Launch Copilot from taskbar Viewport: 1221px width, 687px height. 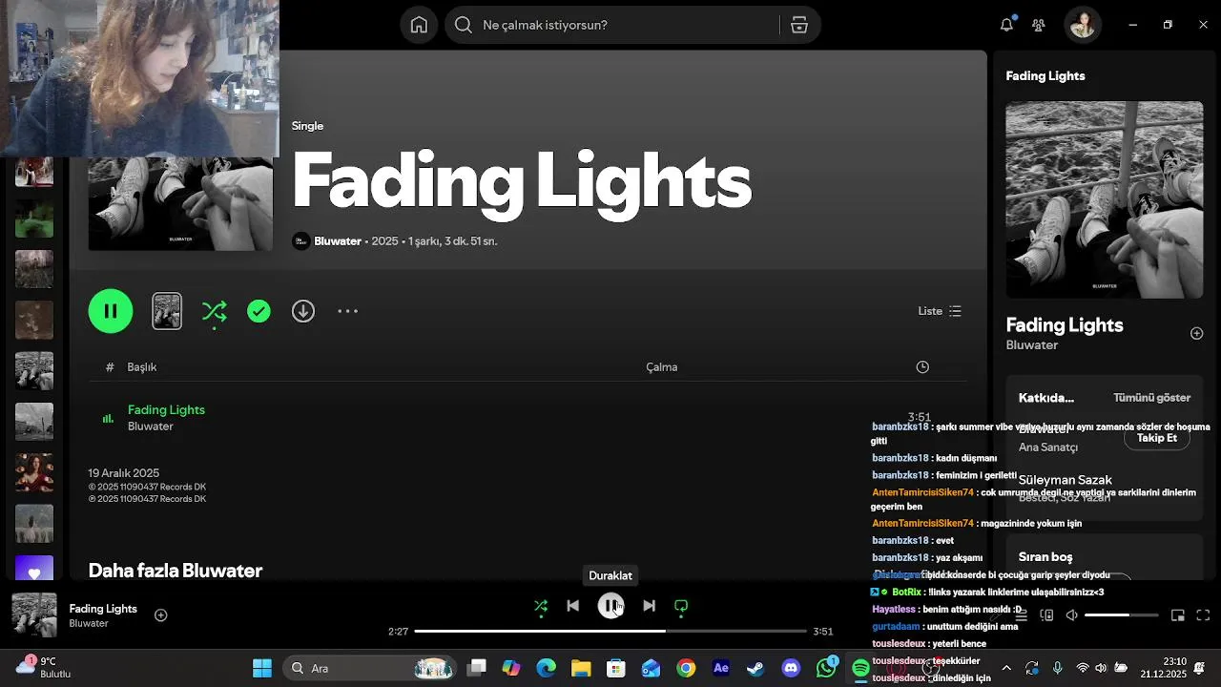[511, 668]
